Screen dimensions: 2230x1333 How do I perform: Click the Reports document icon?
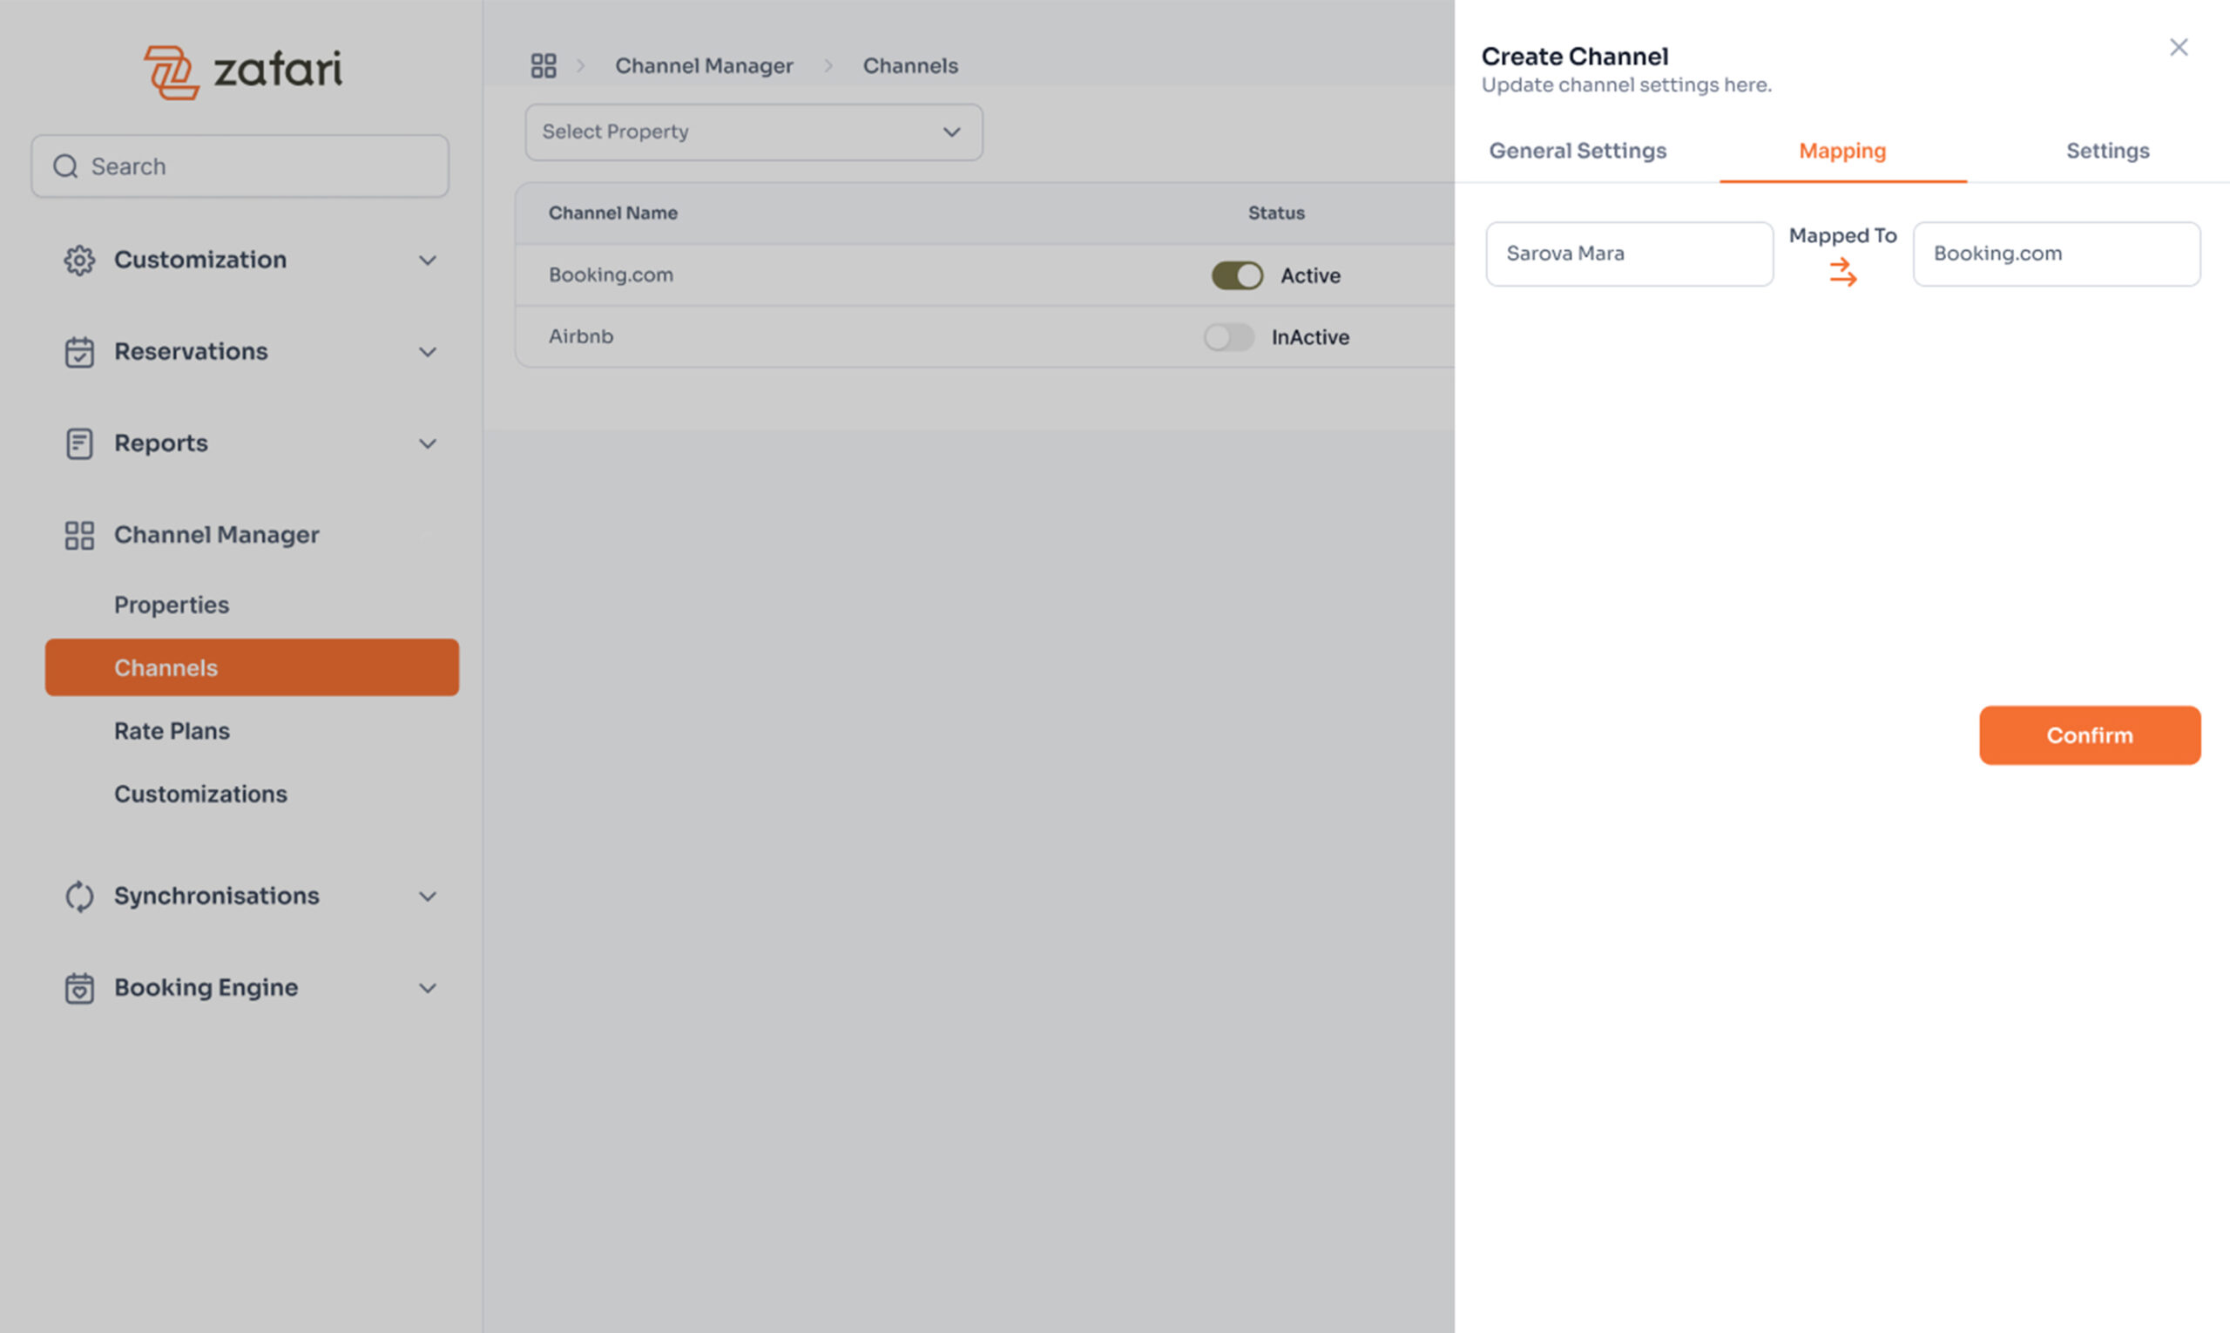point(79,443)
